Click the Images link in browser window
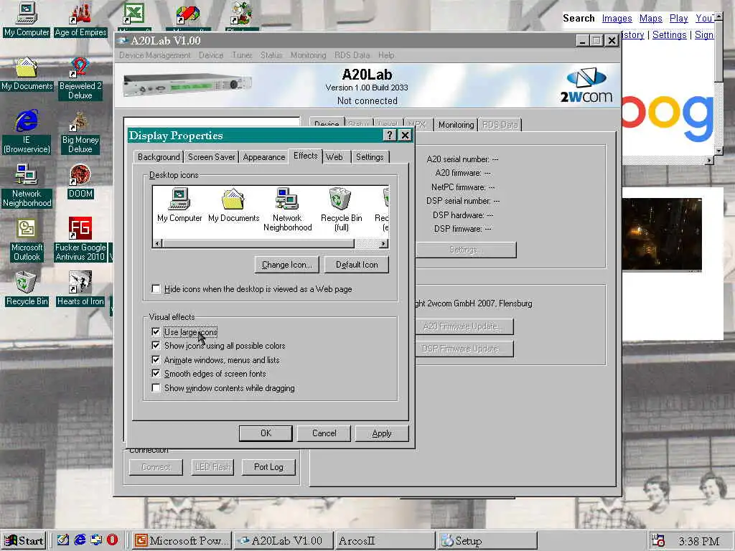735x551 pixels. [x=617, y=18]
